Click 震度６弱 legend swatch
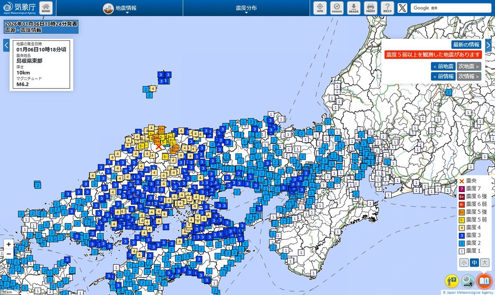This screenshot has width=495, height=295. click(x=462, y=204)
